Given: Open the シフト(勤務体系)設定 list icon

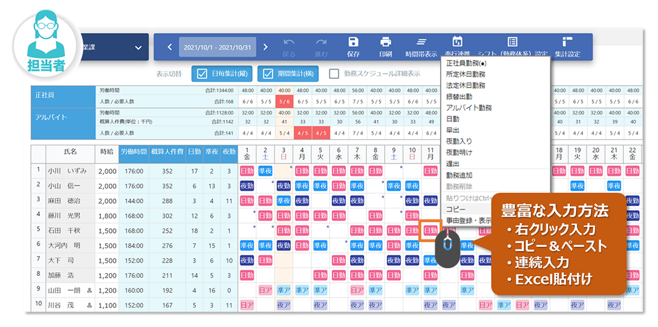Looking at the screenshot, I should tap(512, 42).
